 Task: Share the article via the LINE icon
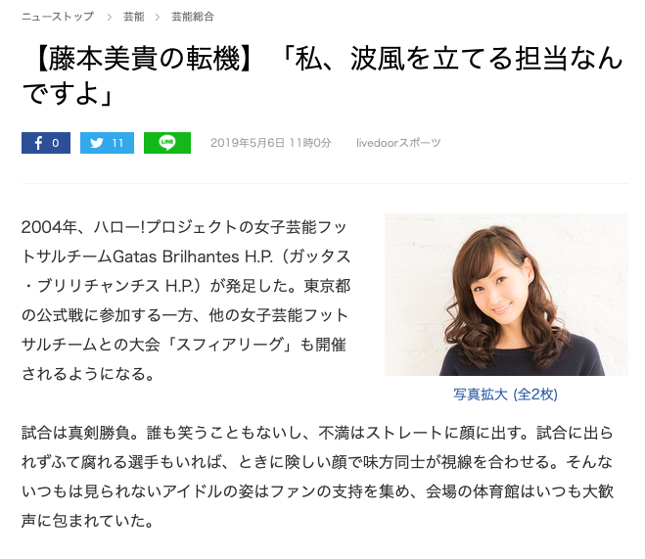tap(167, 143)
